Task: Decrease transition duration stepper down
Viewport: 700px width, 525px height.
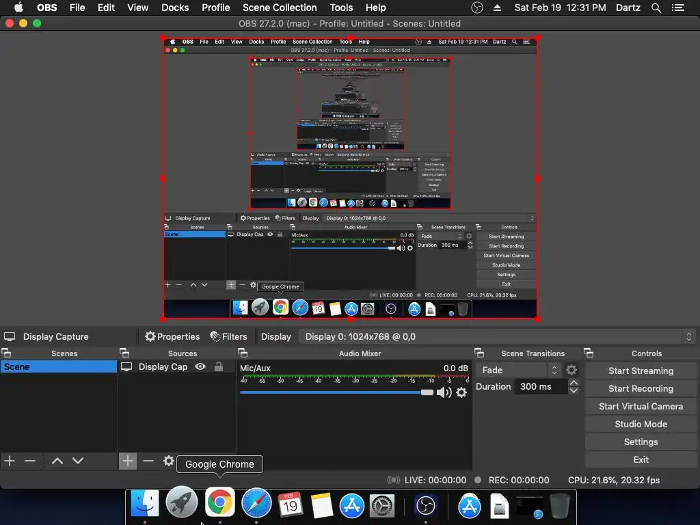Action: coord(574,390)
